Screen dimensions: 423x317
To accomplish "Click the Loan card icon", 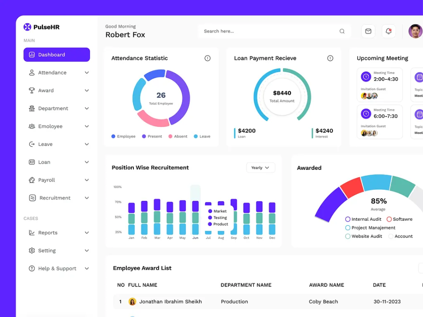I will click(32, 162).
